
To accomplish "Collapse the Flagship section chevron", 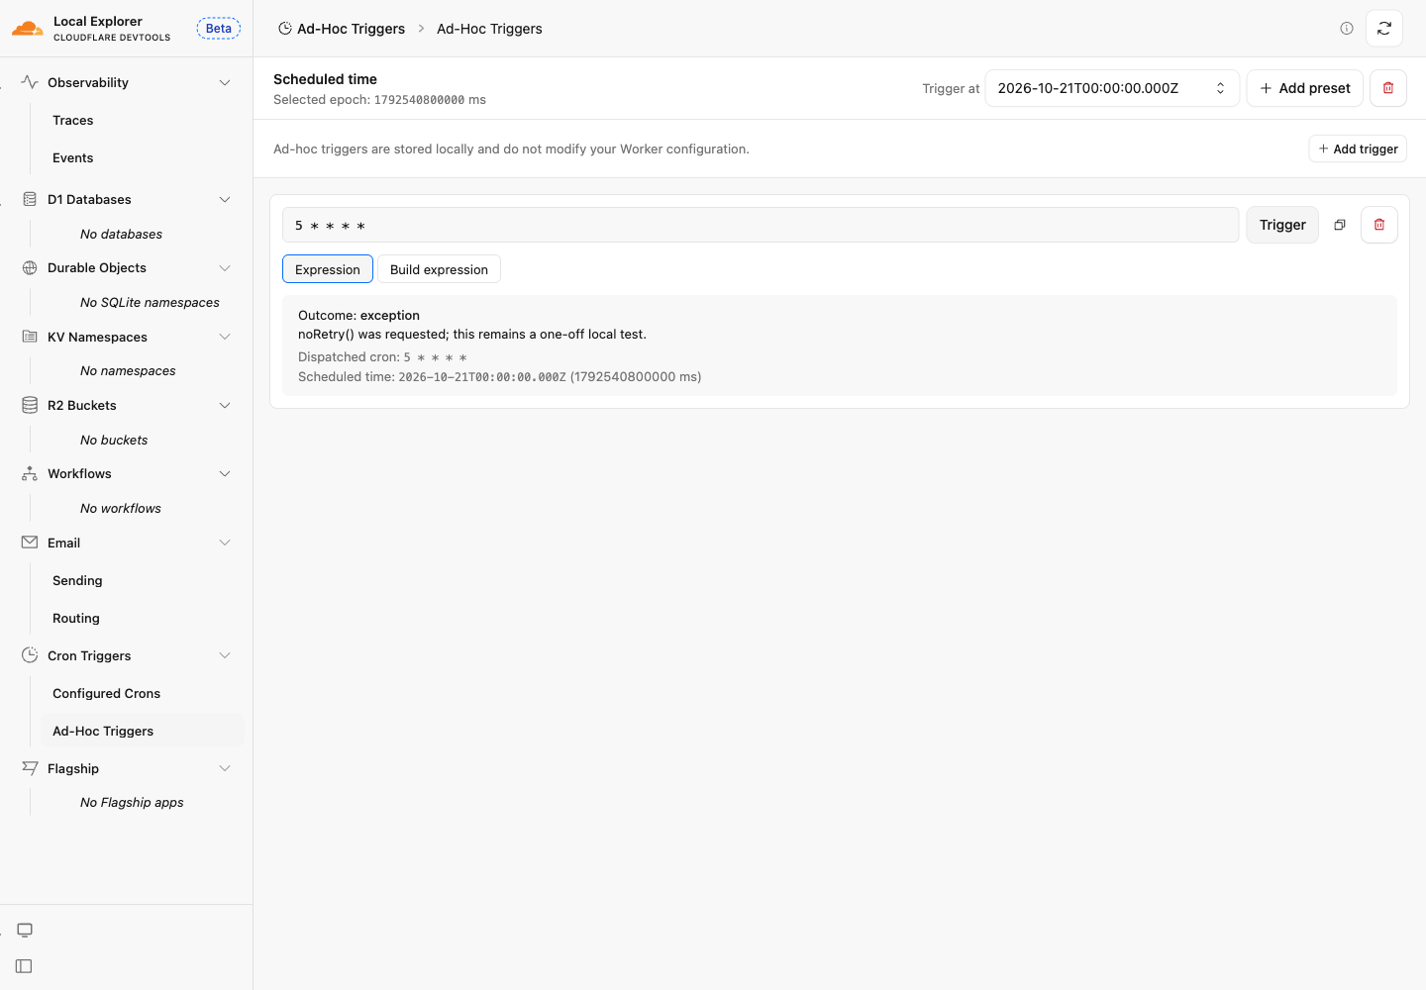I will [x=225, y=768].
